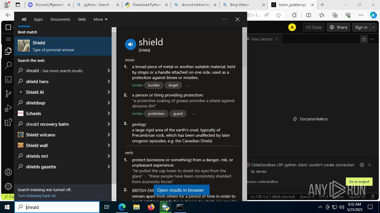This screenshot has height=213, width=380.
Task: Open File Explorer from taskbar
Action: click(x=137, y=207)
